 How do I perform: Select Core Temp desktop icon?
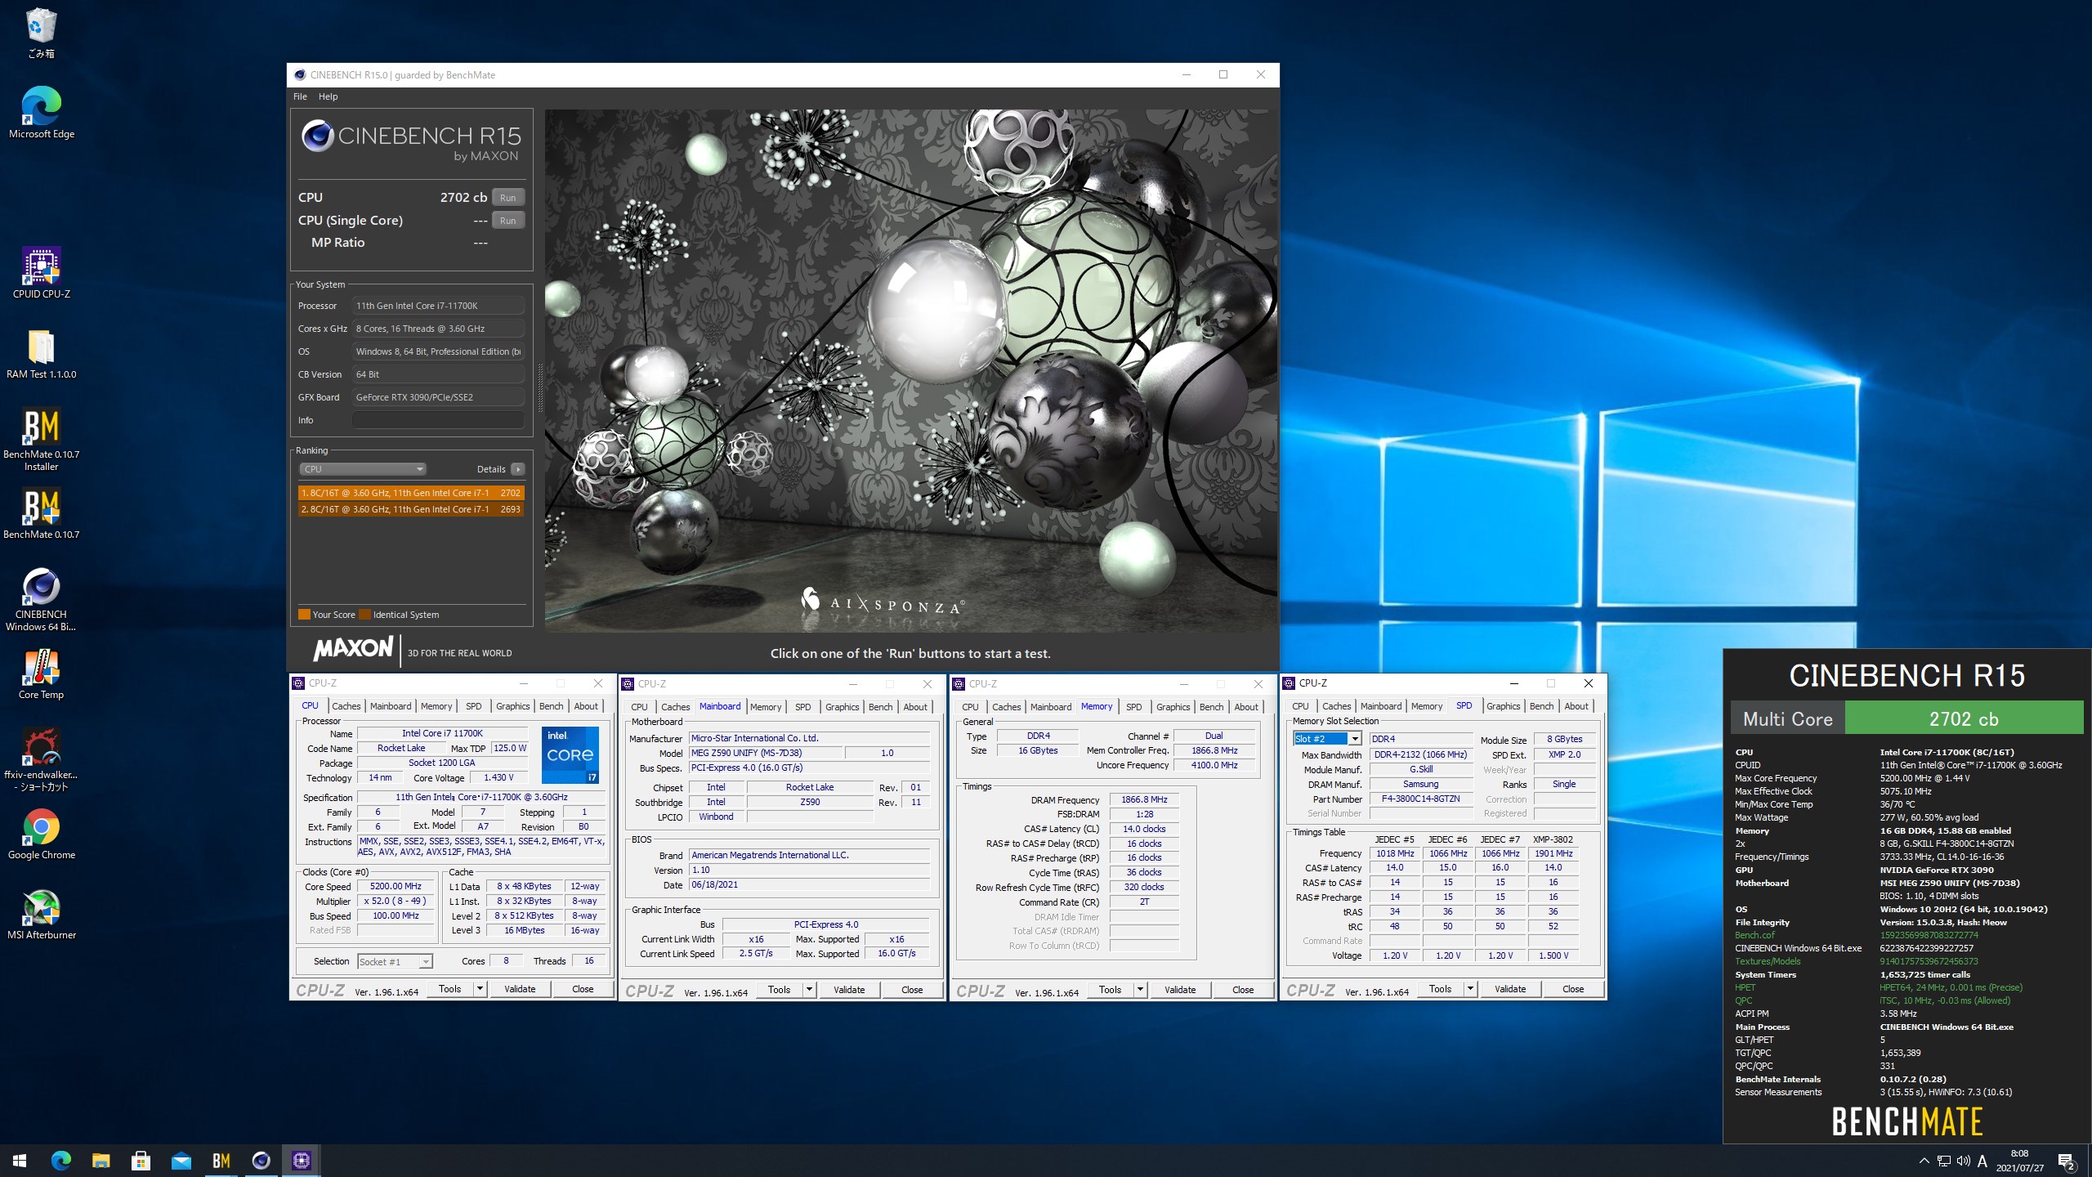click(x=41, y=674)
